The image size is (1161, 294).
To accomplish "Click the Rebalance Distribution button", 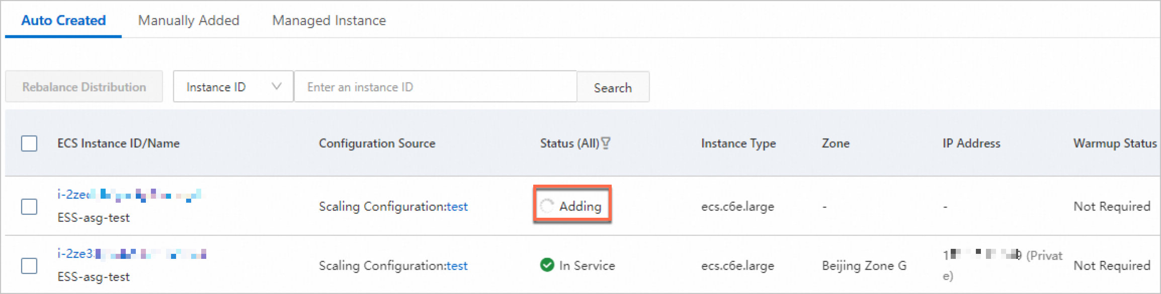I will click(84, 87).
